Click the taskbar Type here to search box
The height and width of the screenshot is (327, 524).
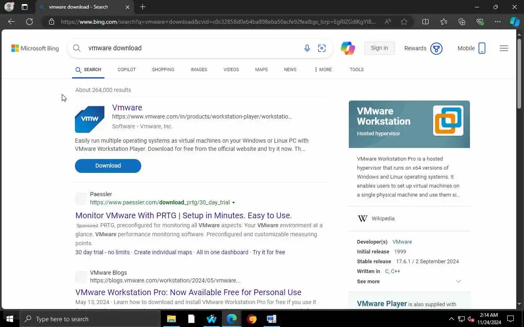point(90,319)
